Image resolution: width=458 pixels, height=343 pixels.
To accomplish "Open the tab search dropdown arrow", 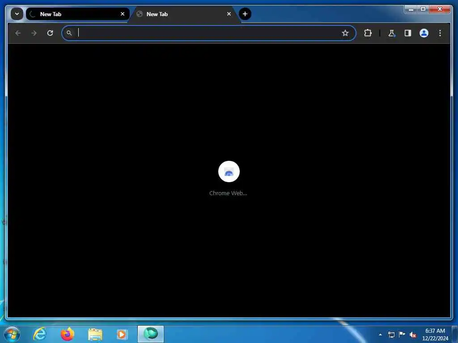I will coord(17,14).
